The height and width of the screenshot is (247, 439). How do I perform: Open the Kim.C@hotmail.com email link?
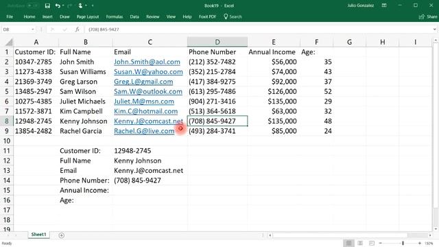point(145,111)
